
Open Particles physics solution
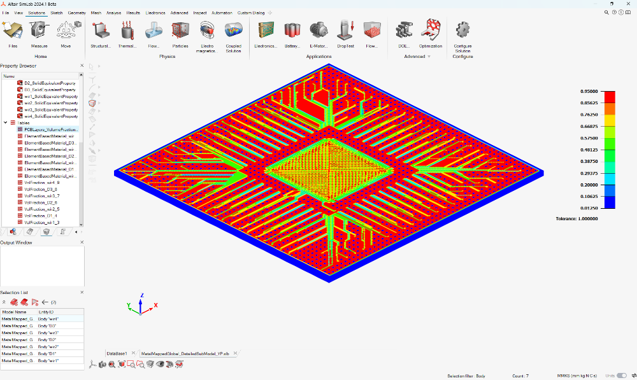(x=180, y=34)
